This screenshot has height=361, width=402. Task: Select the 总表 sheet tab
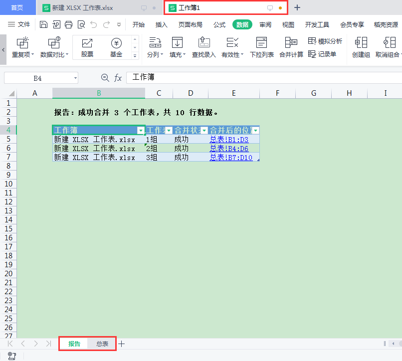point(102,344)
